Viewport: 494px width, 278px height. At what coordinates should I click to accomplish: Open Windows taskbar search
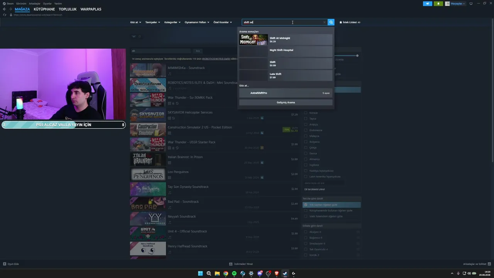click(x=209, y=273)
